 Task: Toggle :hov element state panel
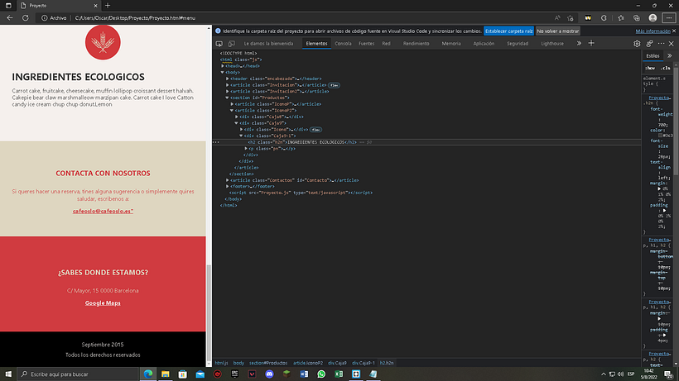tap(650, 68)
